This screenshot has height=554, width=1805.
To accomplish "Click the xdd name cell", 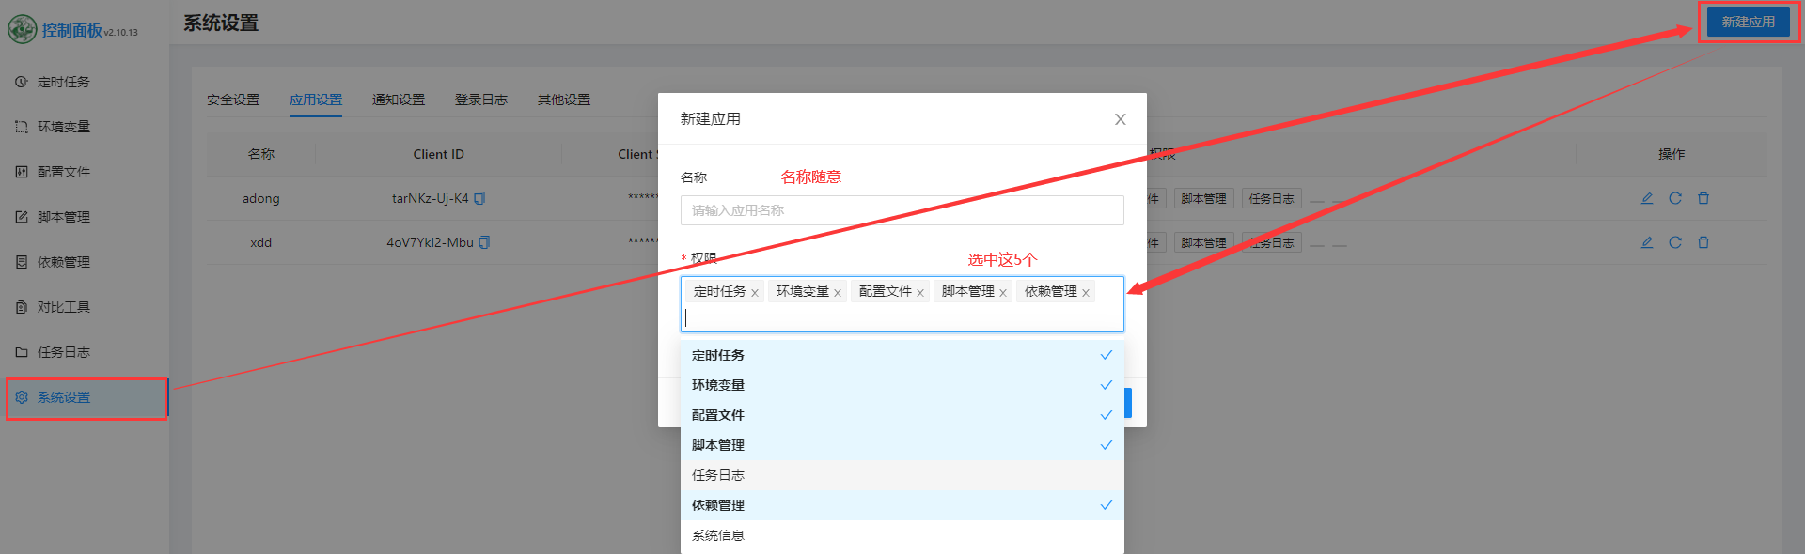I will pyautogui.click(x=261, y=242).
